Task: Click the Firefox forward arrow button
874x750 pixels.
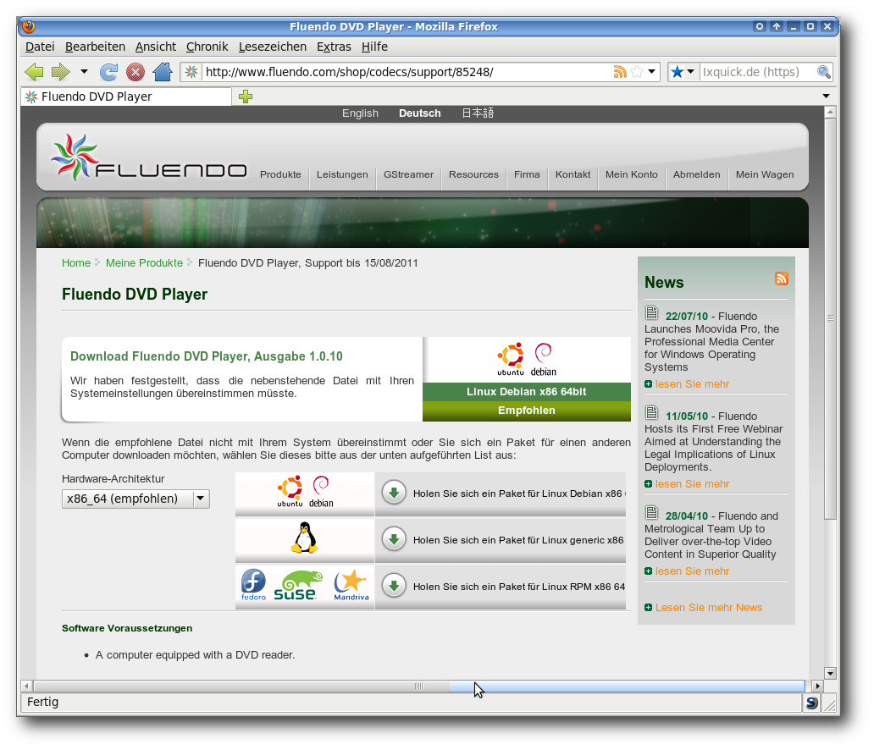Action: (x=60, y=72)
